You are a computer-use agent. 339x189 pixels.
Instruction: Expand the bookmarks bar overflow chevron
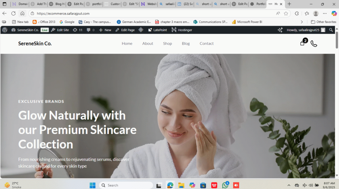click(302, 22)
